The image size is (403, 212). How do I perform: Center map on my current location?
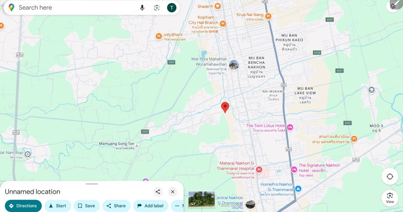click(x=390, y=176)
